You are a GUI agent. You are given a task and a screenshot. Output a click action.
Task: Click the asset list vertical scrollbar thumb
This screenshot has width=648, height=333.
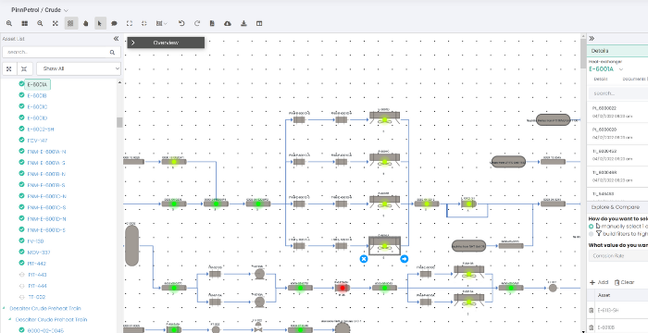119,122
